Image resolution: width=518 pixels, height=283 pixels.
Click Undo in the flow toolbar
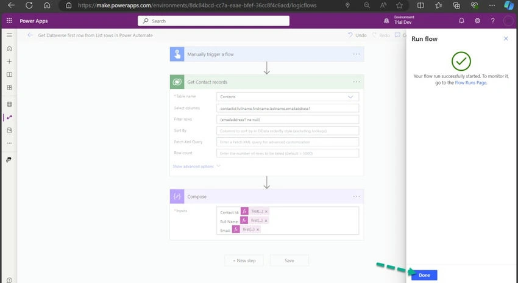point(357,35)
